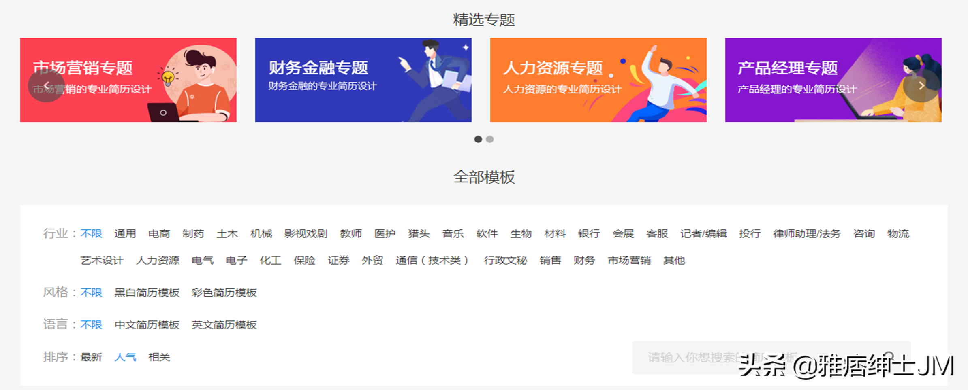Choose 彩色简历模板 style filter
Screen dimensions: 968x390
pyautogui.click(x=224, y=292)
